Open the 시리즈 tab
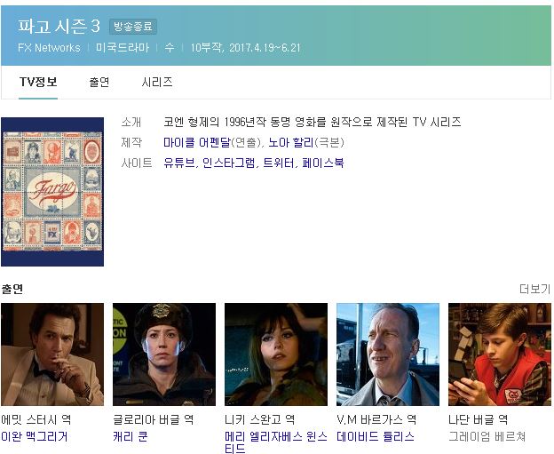This screenshot has width=554, height=454. 157,82
